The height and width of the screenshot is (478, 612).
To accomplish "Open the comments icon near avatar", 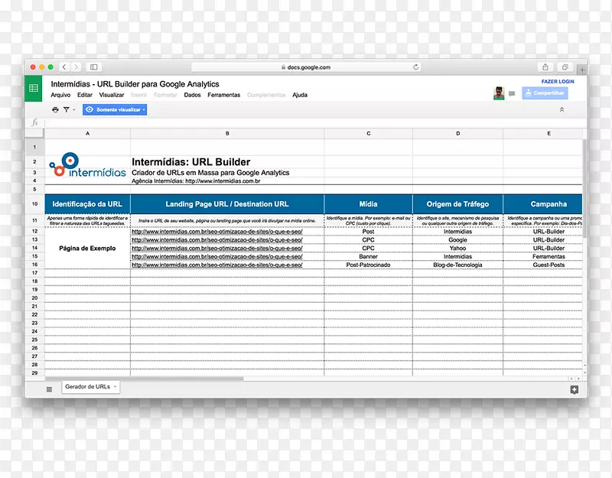I will tap(512, 93).
